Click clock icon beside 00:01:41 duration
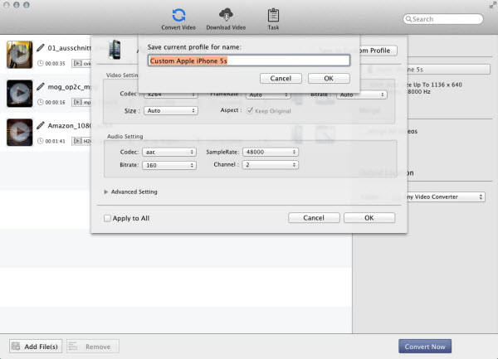Image resolution: width=498 pixels, height=359 pixels. click(40, 141)
